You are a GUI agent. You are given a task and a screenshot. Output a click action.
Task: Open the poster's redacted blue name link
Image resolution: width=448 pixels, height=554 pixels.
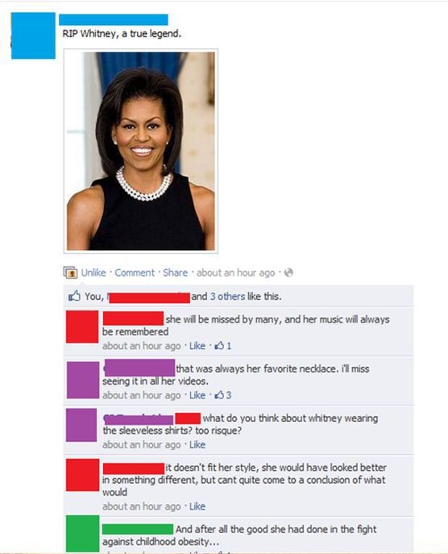(114, 20)
